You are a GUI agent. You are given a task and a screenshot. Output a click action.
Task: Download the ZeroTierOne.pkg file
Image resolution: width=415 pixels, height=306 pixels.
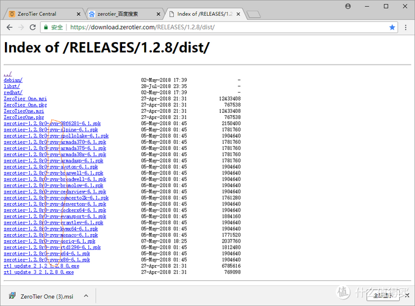click(23, 117)
